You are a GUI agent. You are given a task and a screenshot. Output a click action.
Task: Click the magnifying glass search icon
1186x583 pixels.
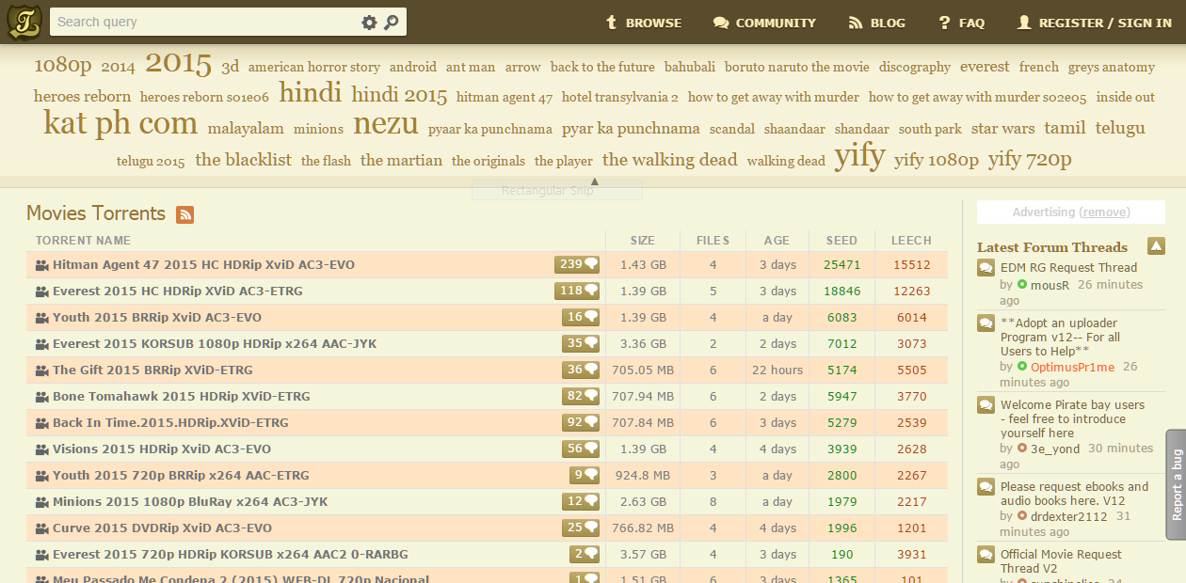coord(392,23)
